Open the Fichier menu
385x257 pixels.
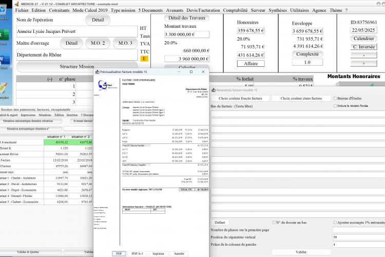(22, 10)
